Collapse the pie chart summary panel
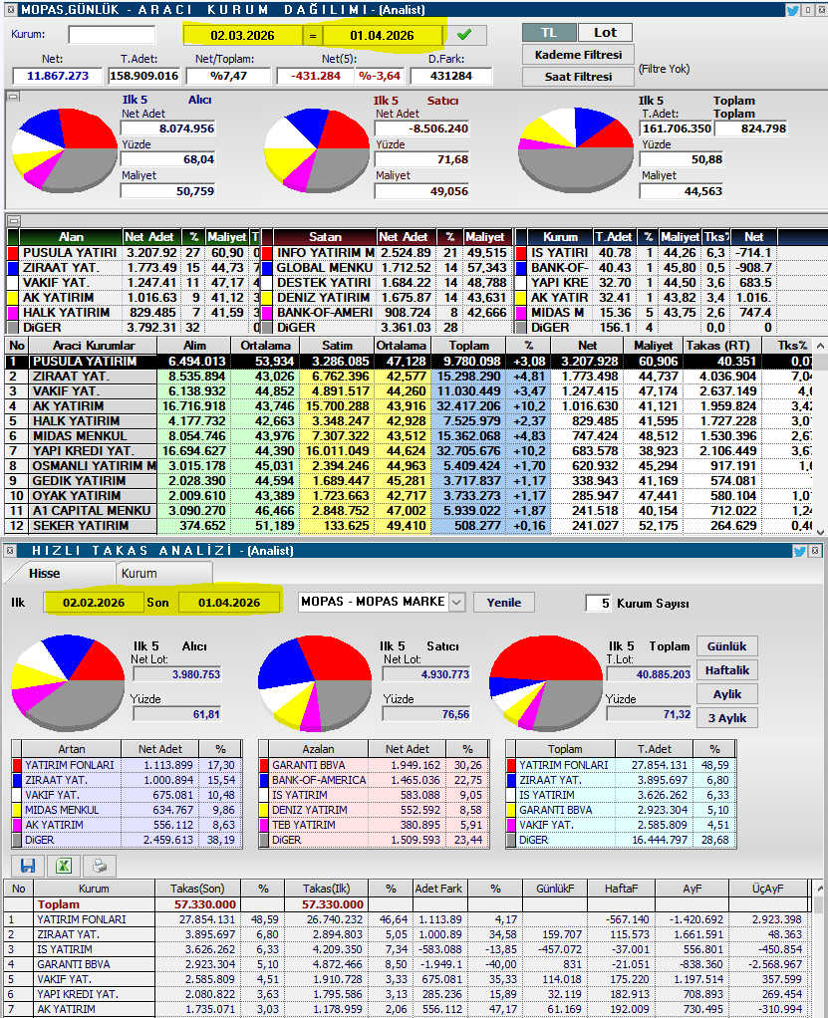Viewport: 828px width, 1018px height. pos(13,96)
